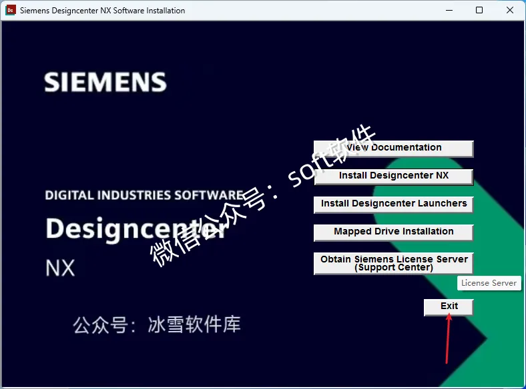
Task: Close the installation window
Action: point(510,10)
